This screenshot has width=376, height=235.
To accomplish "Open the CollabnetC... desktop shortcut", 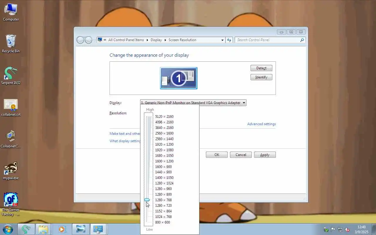I will pos(11,139).
